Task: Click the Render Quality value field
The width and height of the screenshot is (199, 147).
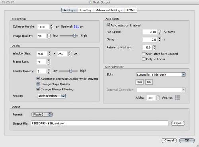Action: [x=41, y=71]
